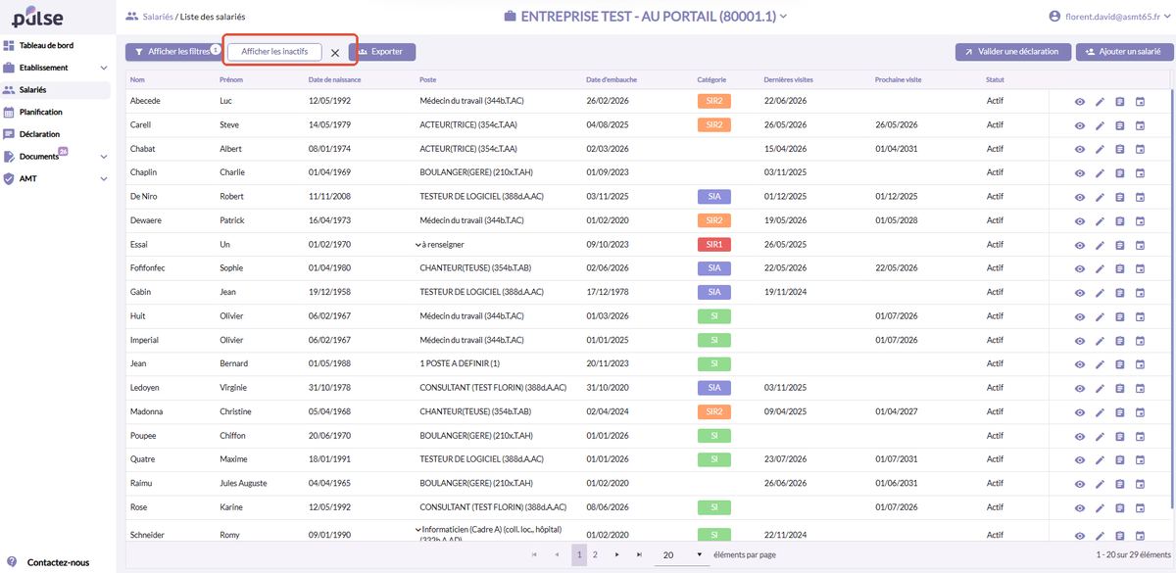View De Niro's record with the eye icon

point(1079,197)
